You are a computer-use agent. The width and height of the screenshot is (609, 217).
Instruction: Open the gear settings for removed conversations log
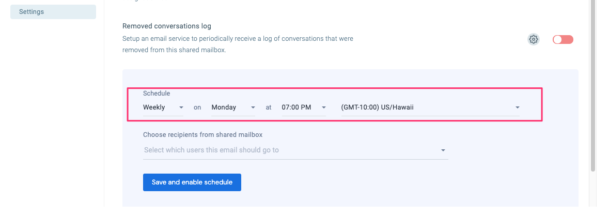pyautogui.click(x=534, y=39)
